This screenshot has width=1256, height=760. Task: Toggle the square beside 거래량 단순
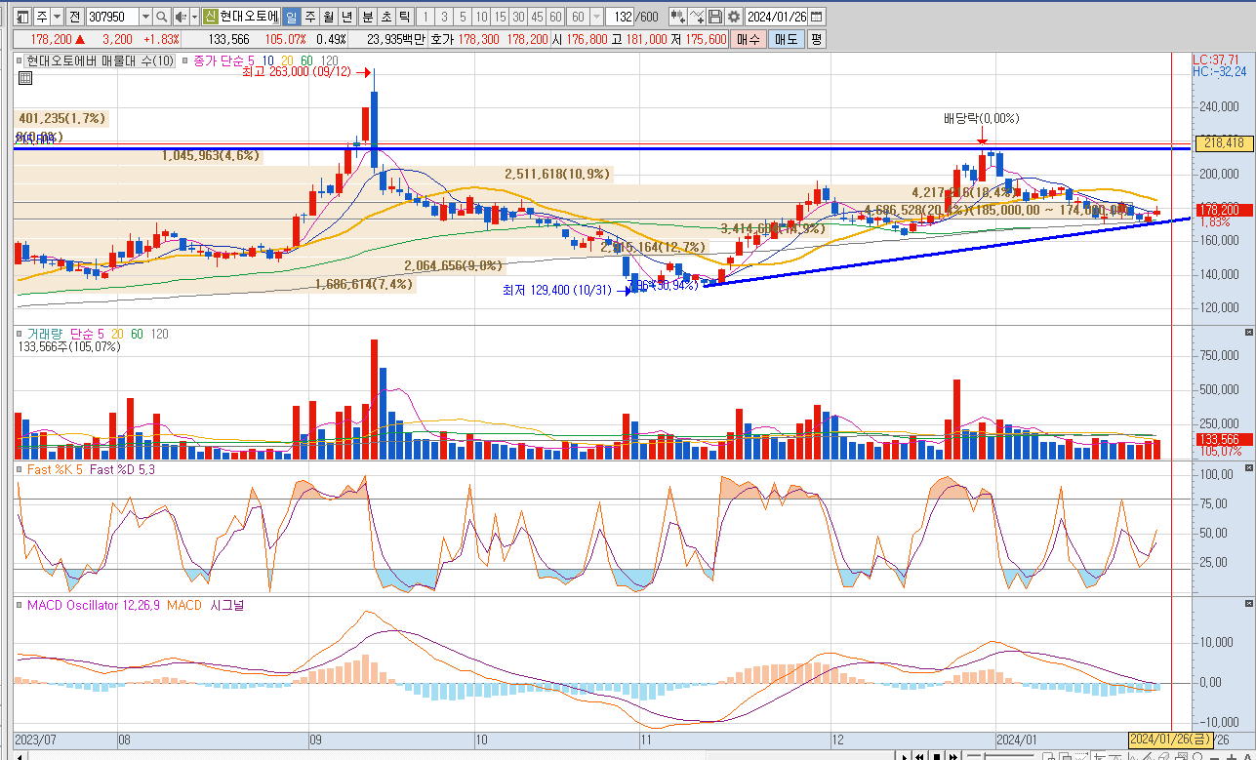tap(20, 334)
